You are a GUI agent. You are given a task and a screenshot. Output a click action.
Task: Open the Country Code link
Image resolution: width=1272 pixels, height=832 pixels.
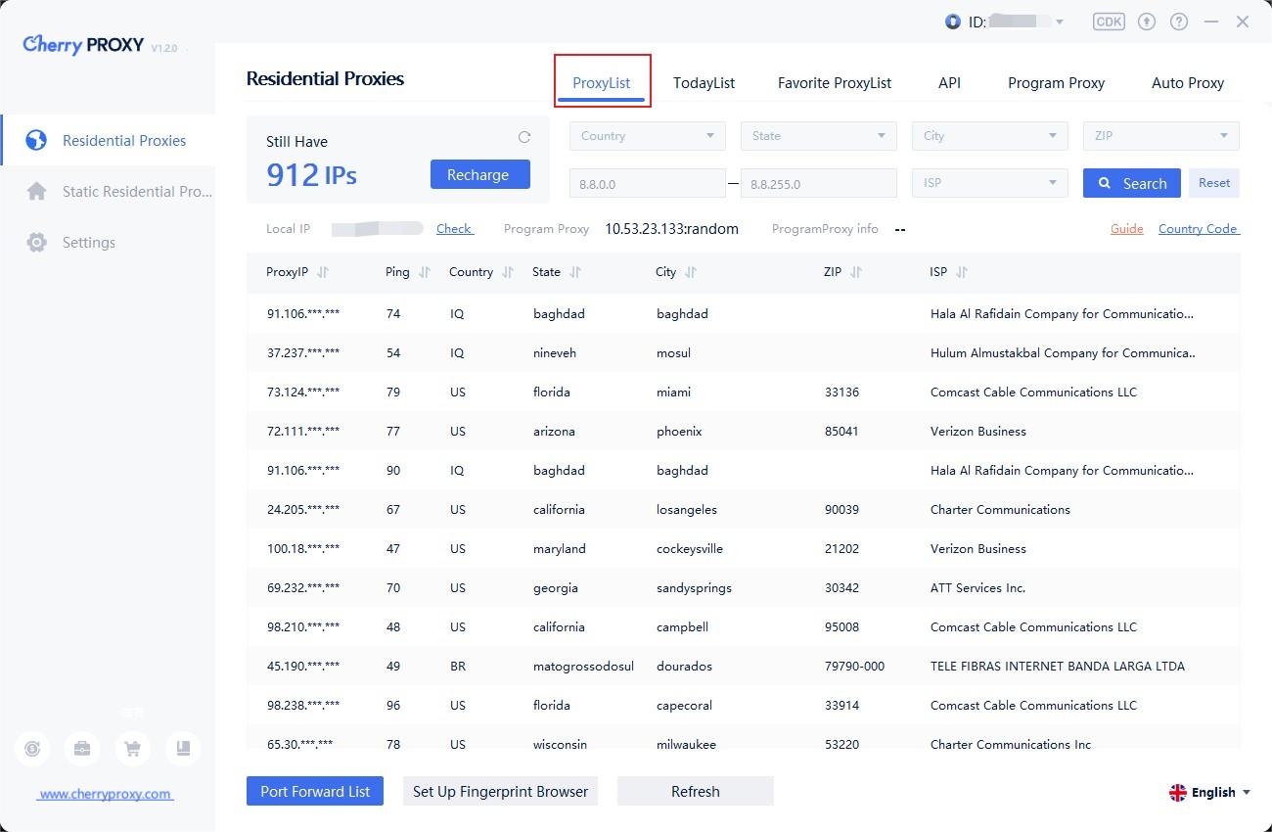(1198, 229)
